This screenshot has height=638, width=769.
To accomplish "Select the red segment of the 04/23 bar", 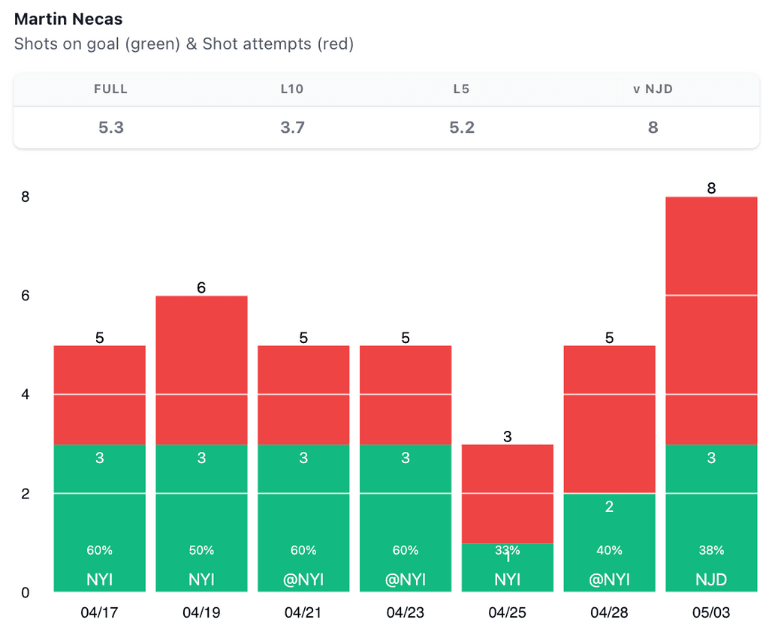I will (x=406, y=394).
